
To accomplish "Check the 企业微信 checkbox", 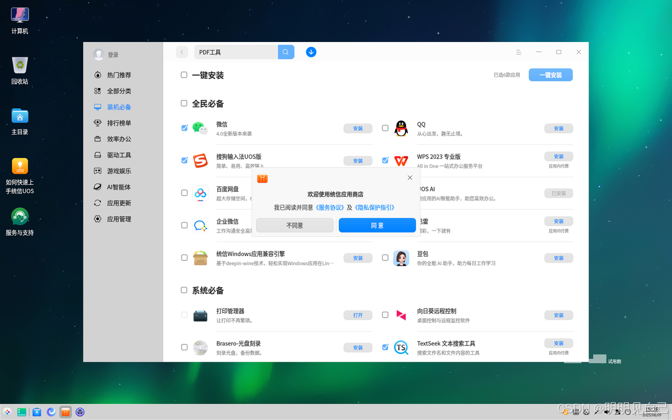I will pyautogui.click(x=184, y=225).
